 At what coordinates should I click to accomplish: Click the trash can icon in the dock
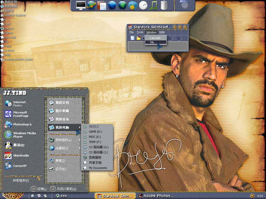coord(164,5)
